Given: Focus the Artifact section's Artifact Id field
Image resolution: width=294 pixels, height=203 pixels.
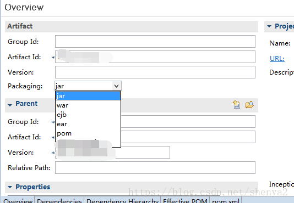Looking at the screenshot, I should click(155, 57).
